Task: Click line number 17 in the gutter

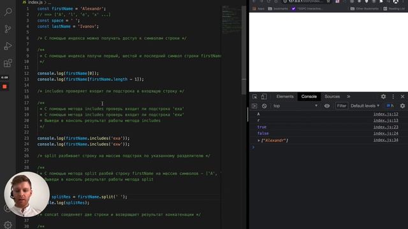Action: [x=27, y=103]
